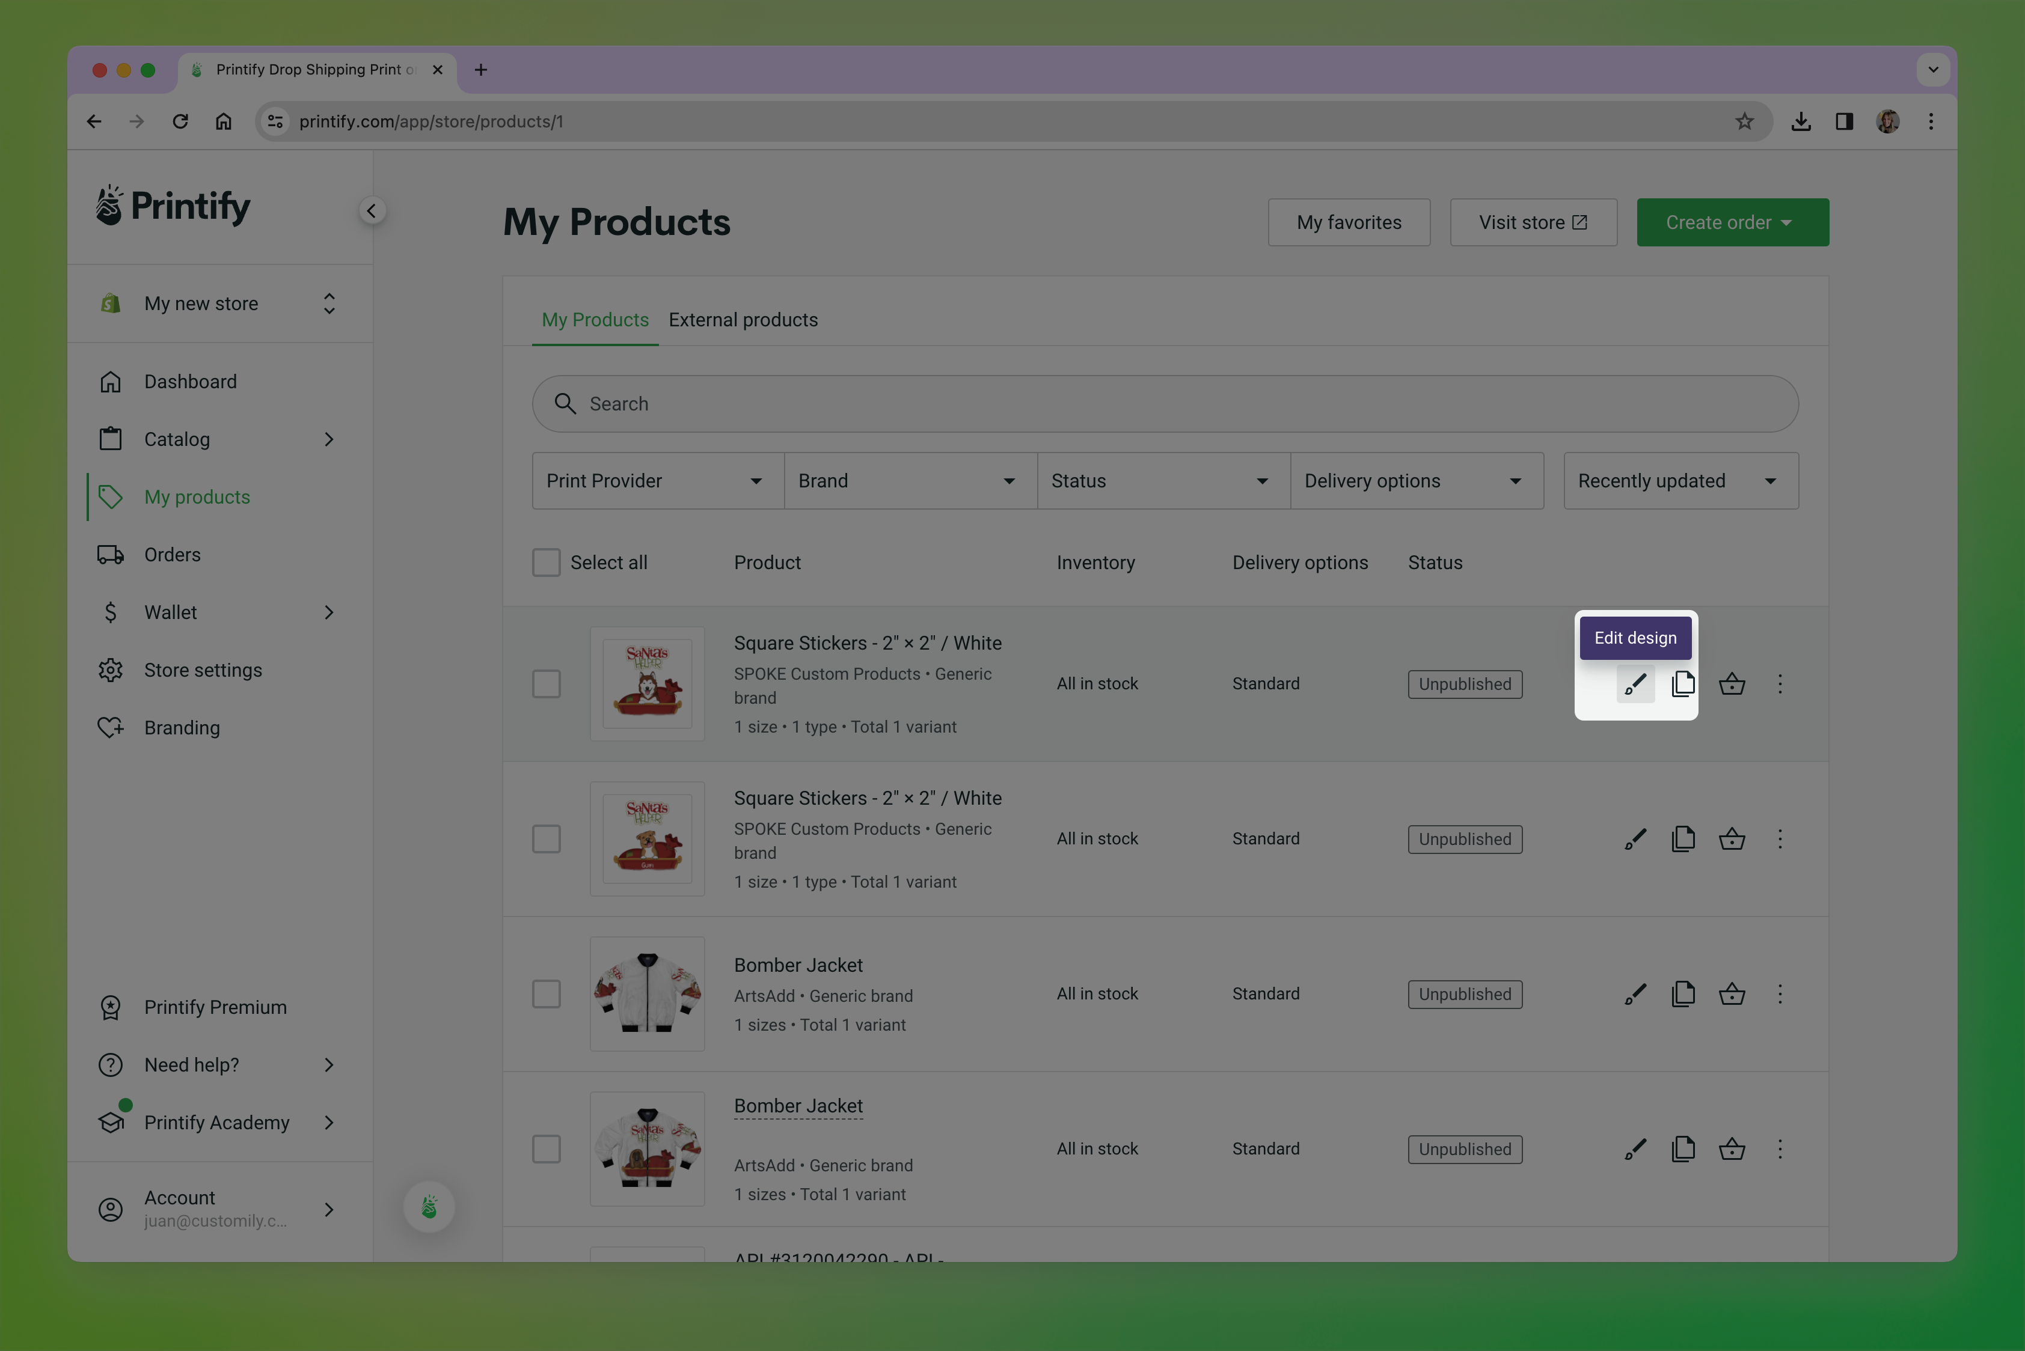Duplicate the first Square Stickers product
The image size is (2025, 1351).
coord(1683,684)
